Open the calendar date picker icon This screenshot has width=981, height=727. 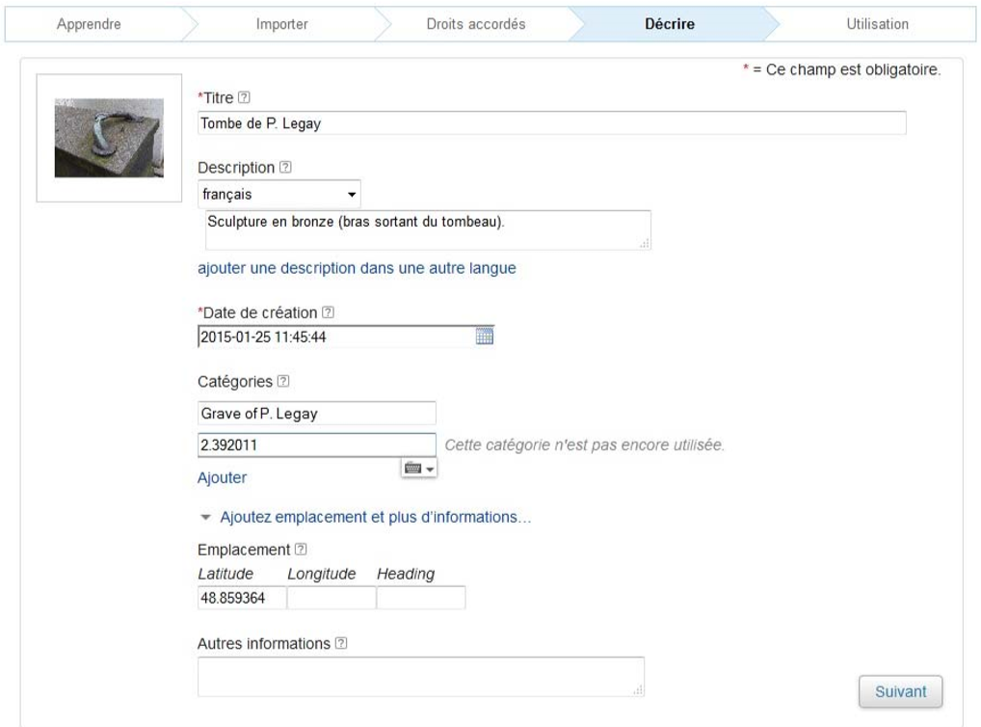485,337
